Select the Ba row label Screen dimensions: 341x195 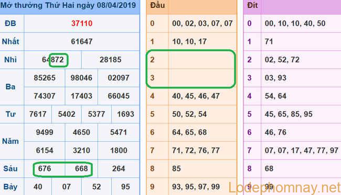click(10, 87)
